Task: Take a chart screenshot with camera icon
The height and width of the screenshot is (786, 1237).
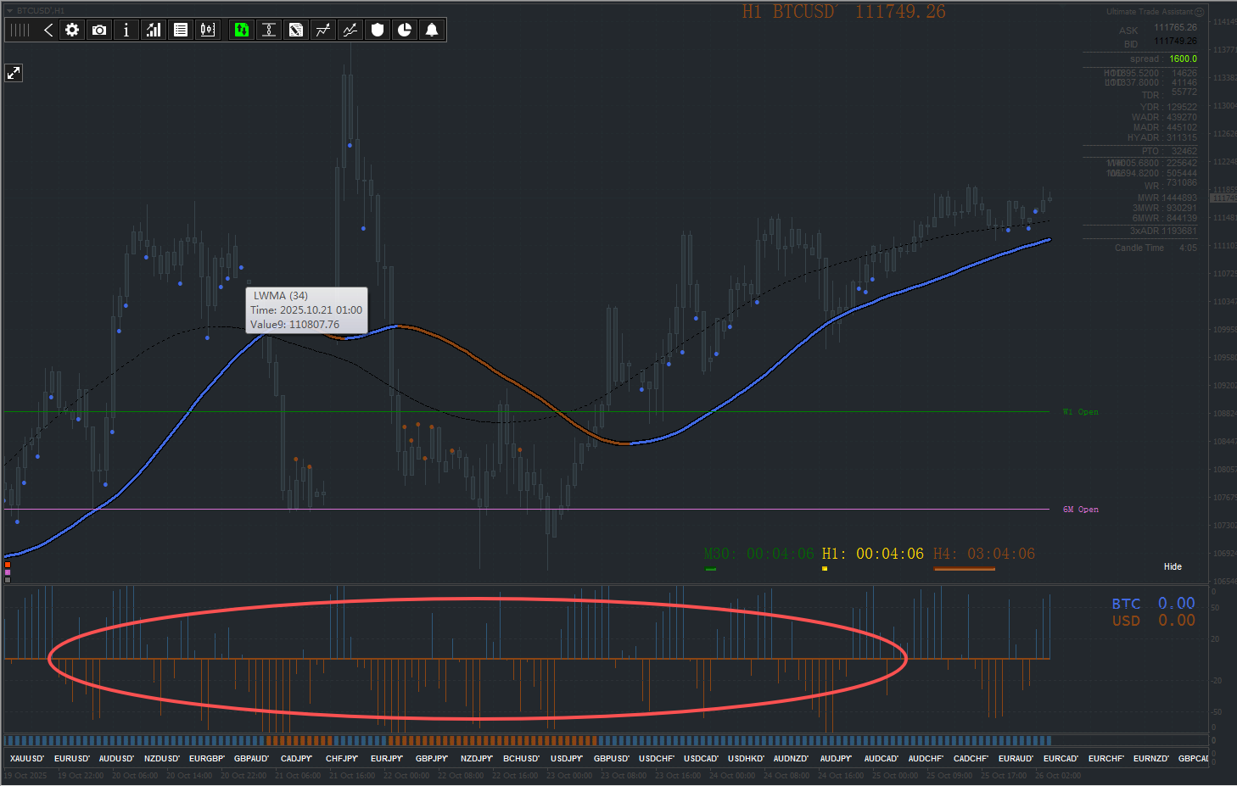Action: click(x=99, y=30)
